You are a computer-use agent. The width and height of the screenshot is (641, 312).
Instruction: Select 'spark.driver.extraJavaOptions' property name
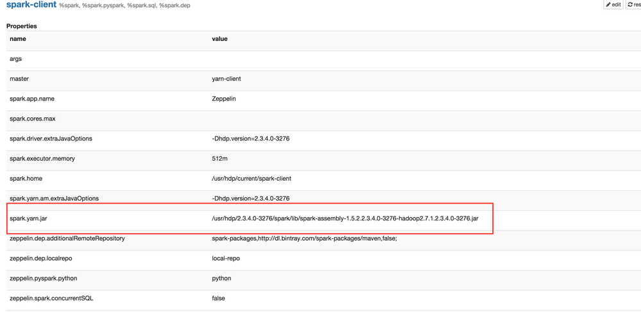click(x=51, y=138)
